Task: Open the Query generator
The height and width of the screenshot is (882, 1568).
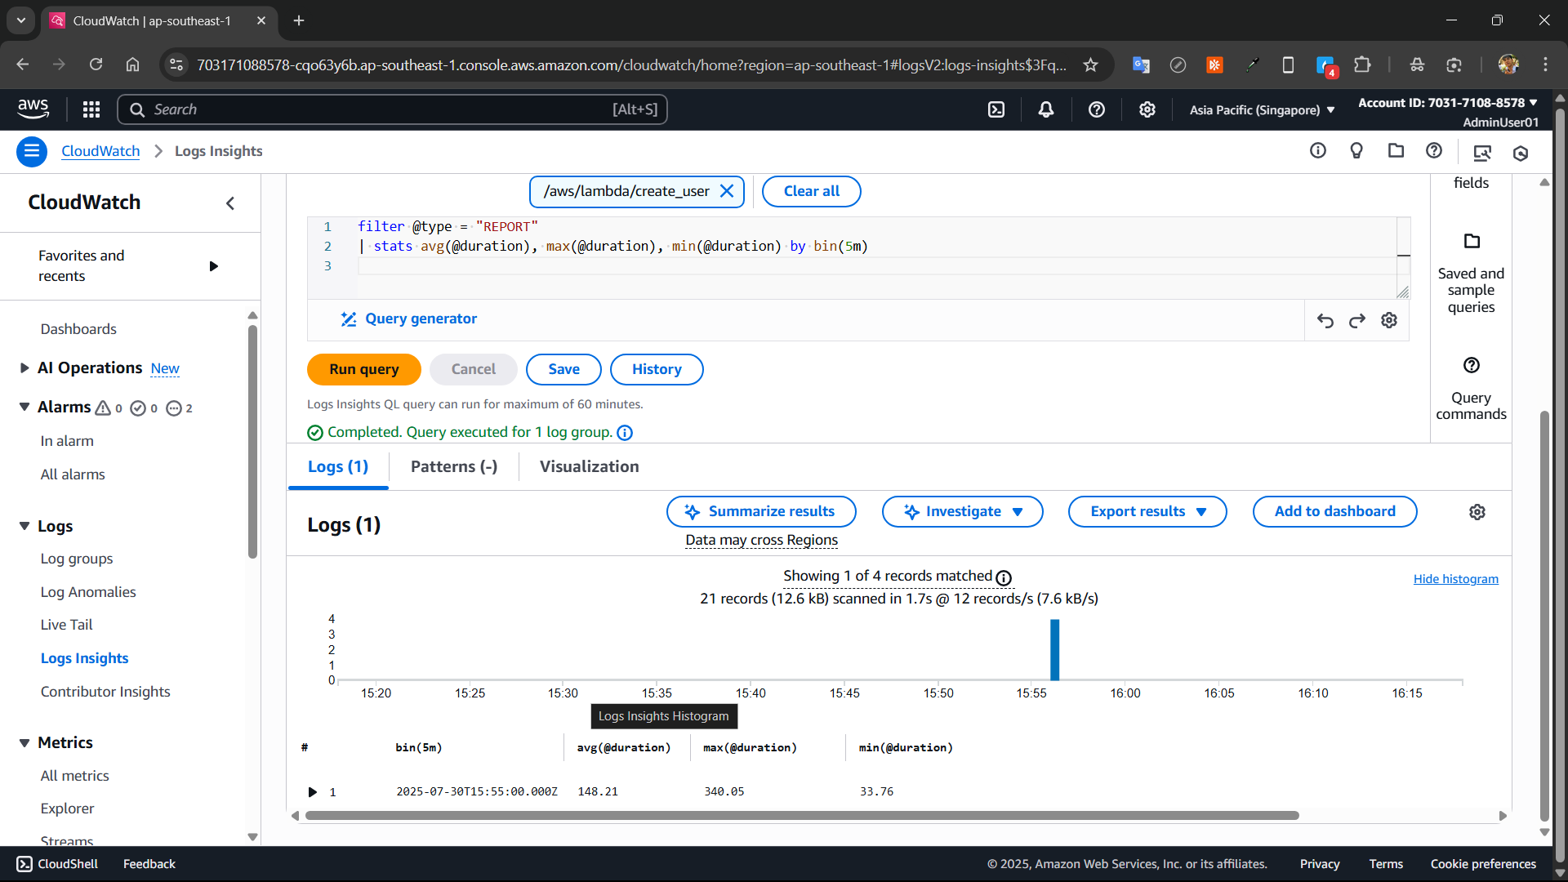Action: pos(409,318)
